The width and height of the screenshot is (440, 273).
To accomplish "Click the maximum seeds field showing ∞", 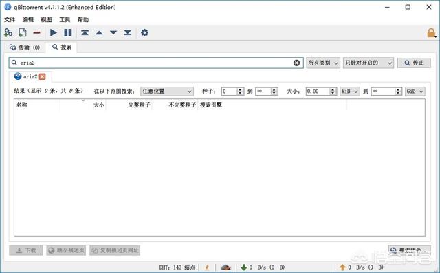I will [x=263, y=91].
